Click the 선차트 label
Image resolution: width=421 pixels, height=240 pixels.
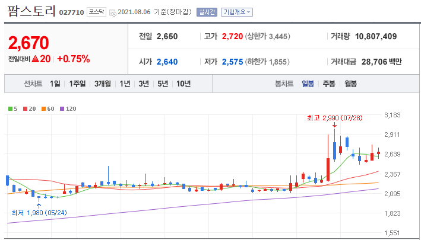point(33,84)
